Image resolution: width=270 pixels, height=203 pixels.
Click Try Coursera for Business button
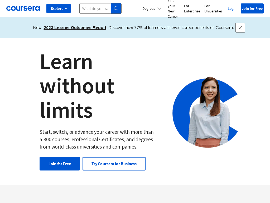(x=114, y=164)
